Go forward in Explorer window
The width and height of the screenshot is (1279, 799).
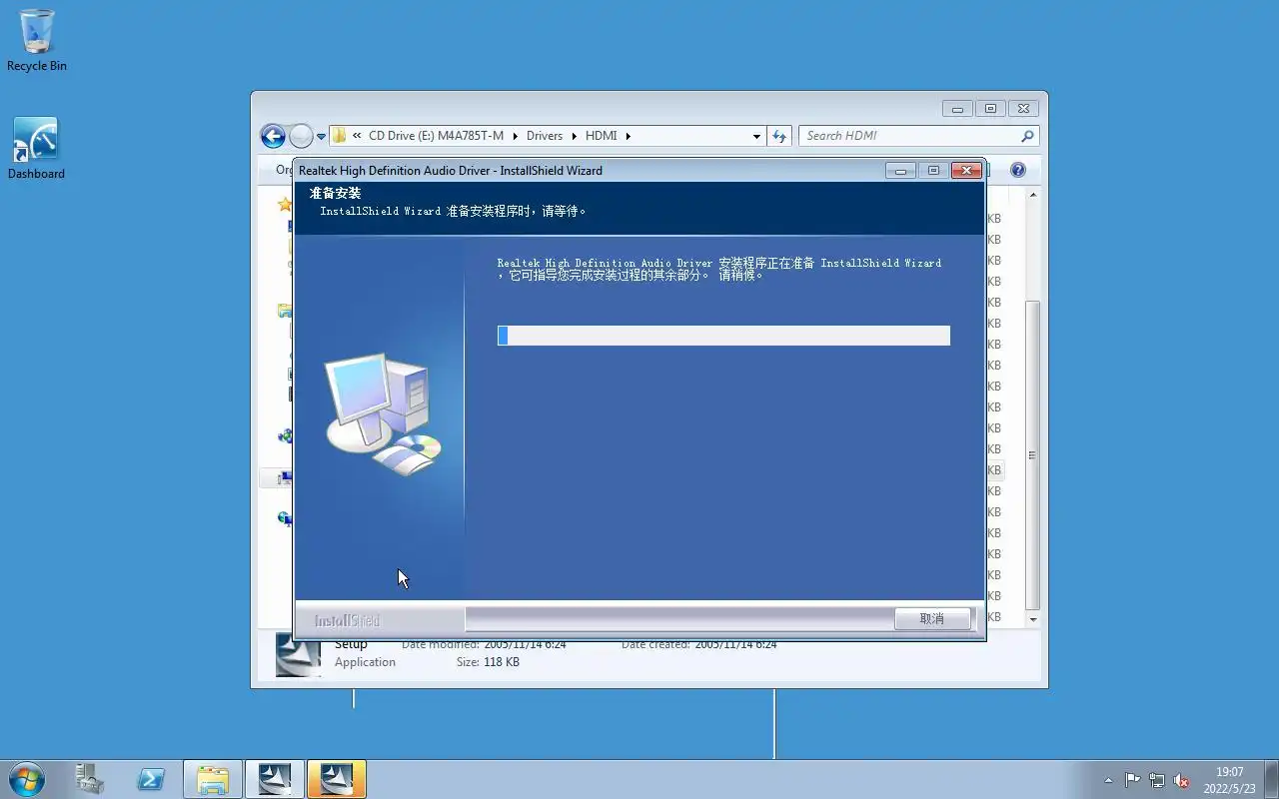click(300, 136)
